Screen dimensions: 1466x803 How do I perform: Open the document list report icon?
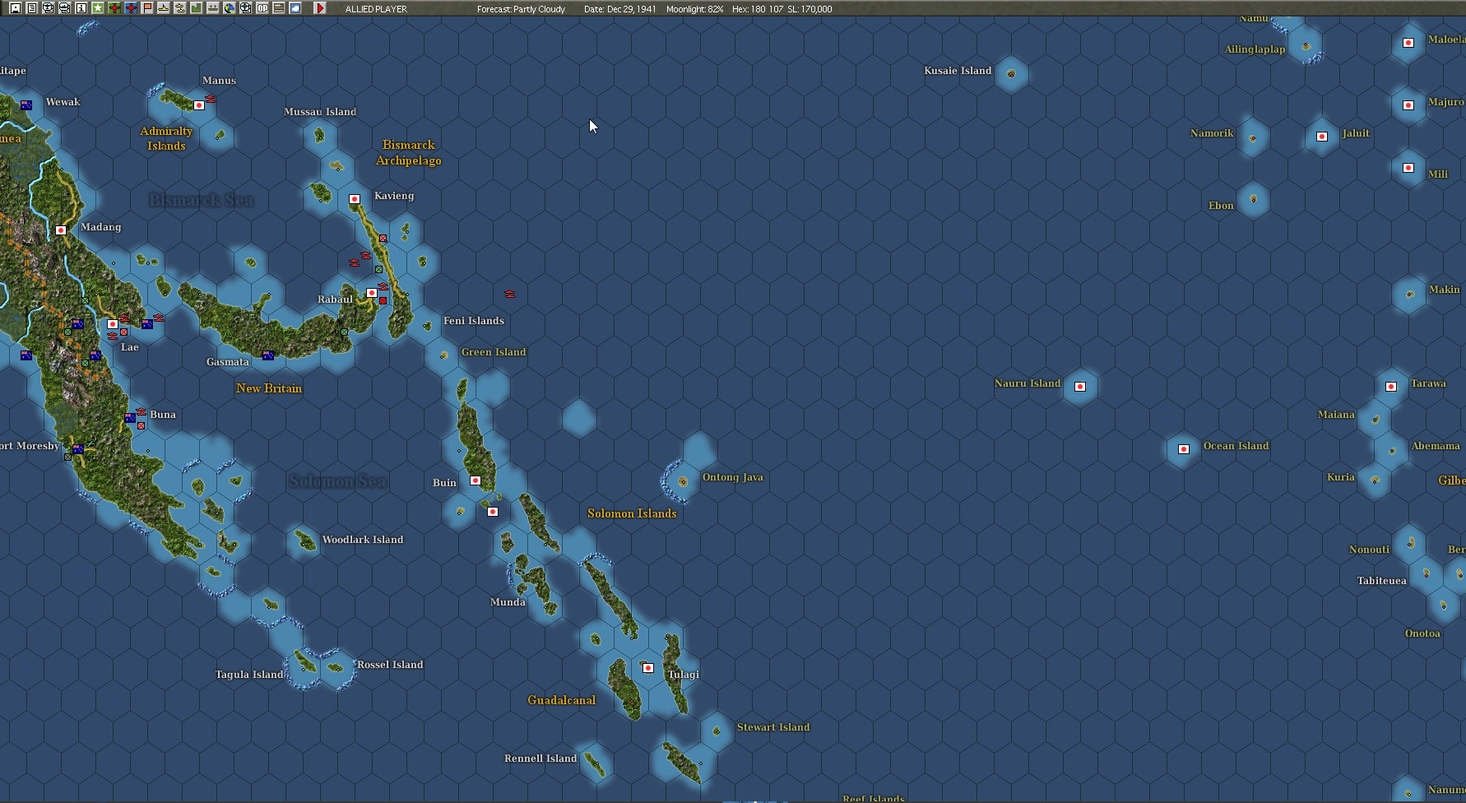(x=32, y=8)
